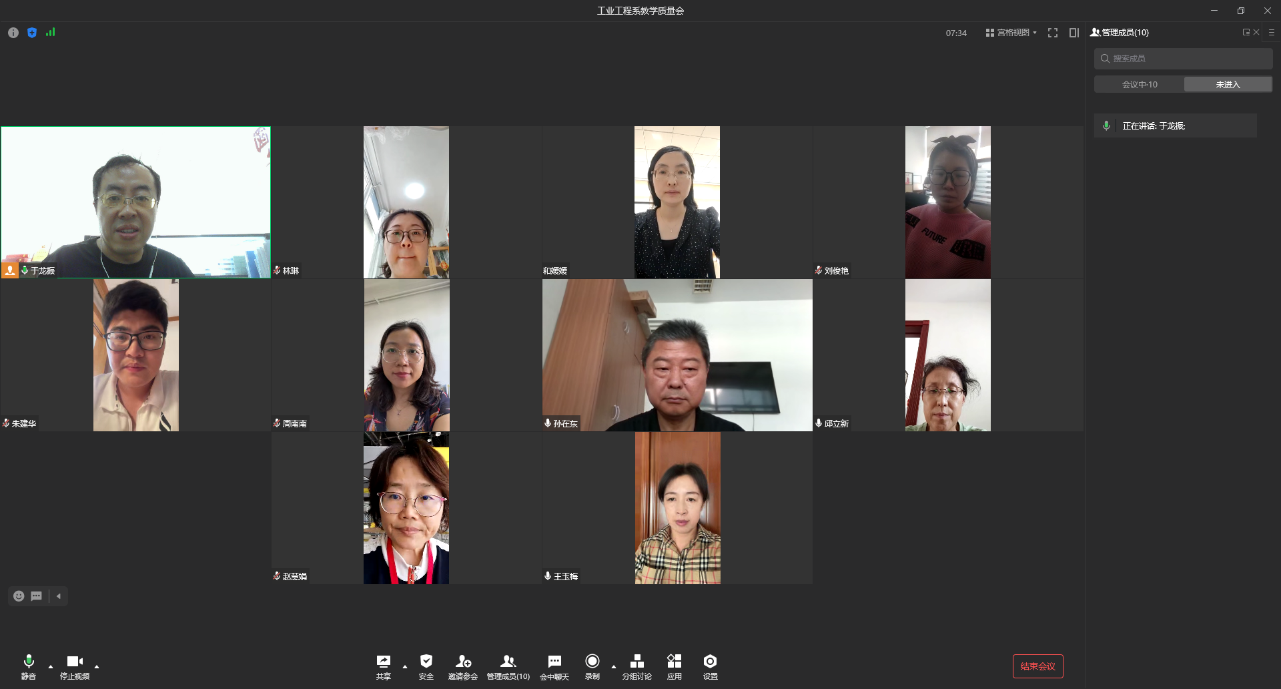The height and width of the screenshot is (689, 1281).
Task: Start recording the meeting
Action: pos(592,666)
